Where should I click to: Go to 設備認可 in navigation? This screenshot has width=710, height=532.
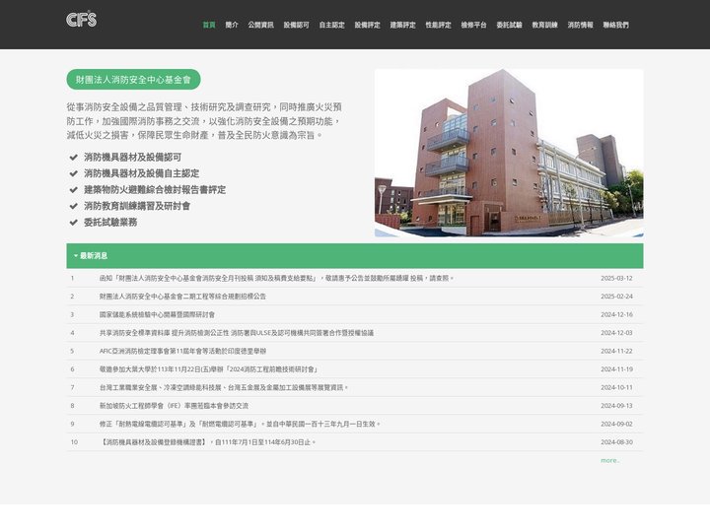(x=296, y=25)
